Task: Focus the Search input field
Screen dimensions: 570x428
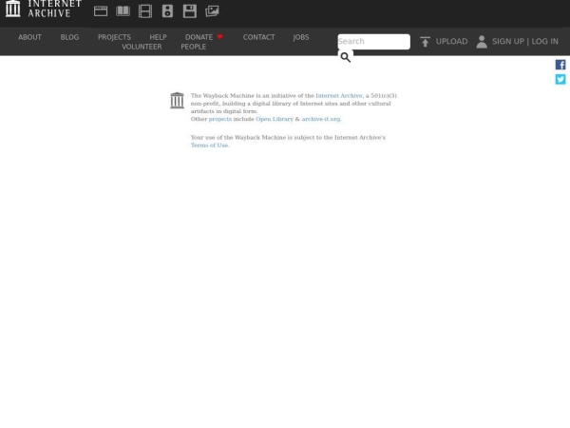Action: coord(373,42)
